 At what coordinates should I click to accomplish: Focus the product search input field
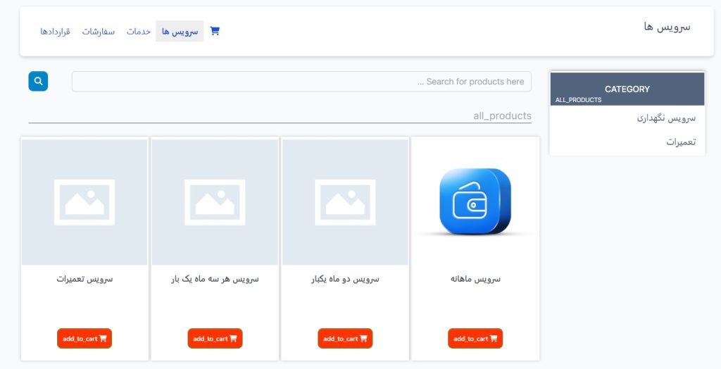301,82
